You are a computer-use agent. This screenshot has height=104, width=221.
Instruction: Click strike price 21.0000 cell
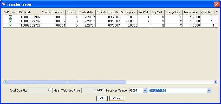(x=129, y=21)
